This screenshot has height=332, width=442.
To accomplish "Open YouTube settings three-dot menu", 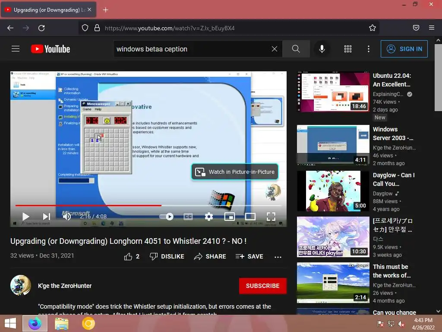I will click(x=369, y=49).
